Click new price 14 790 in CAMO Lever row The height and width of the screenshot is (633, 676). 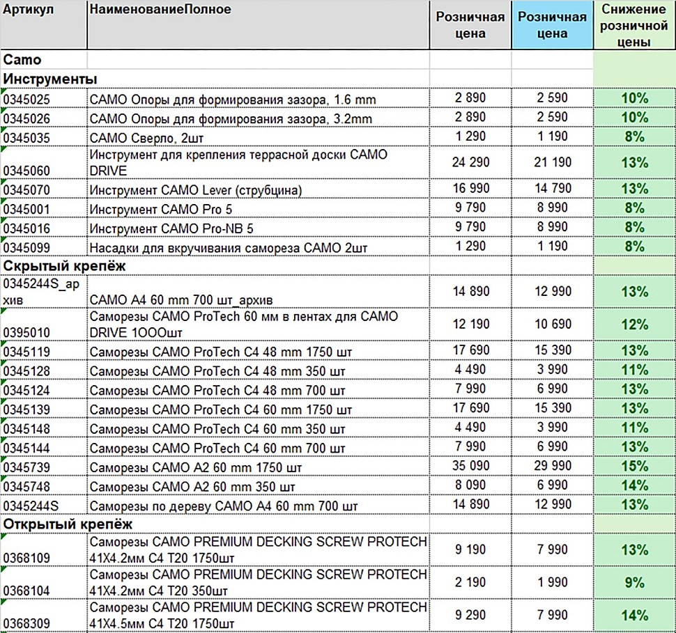(x=552, y=189)
